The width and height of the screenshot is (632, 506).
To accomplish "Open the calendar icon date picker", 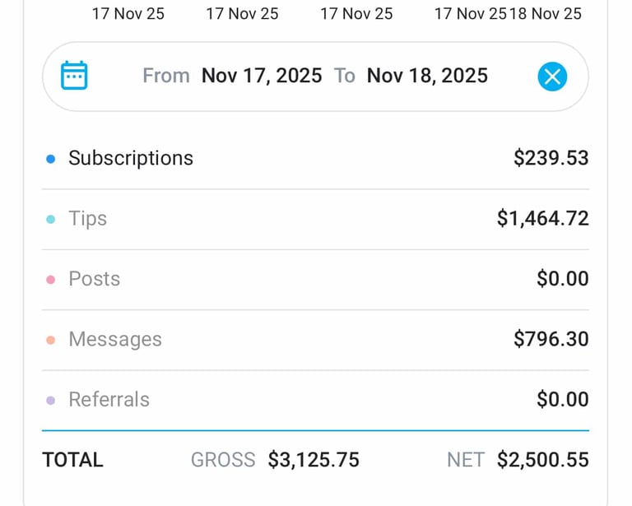I will coord(74,76).
